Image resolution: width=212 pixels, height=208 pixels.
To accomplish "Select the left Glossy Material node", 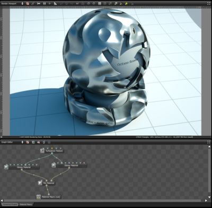I will pyautogui.click(x=22, y=167).
